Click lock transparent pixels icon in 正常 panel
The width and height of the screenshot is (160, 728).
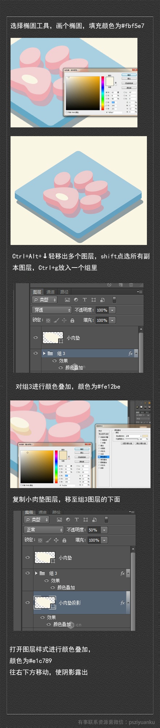[40, 540]
